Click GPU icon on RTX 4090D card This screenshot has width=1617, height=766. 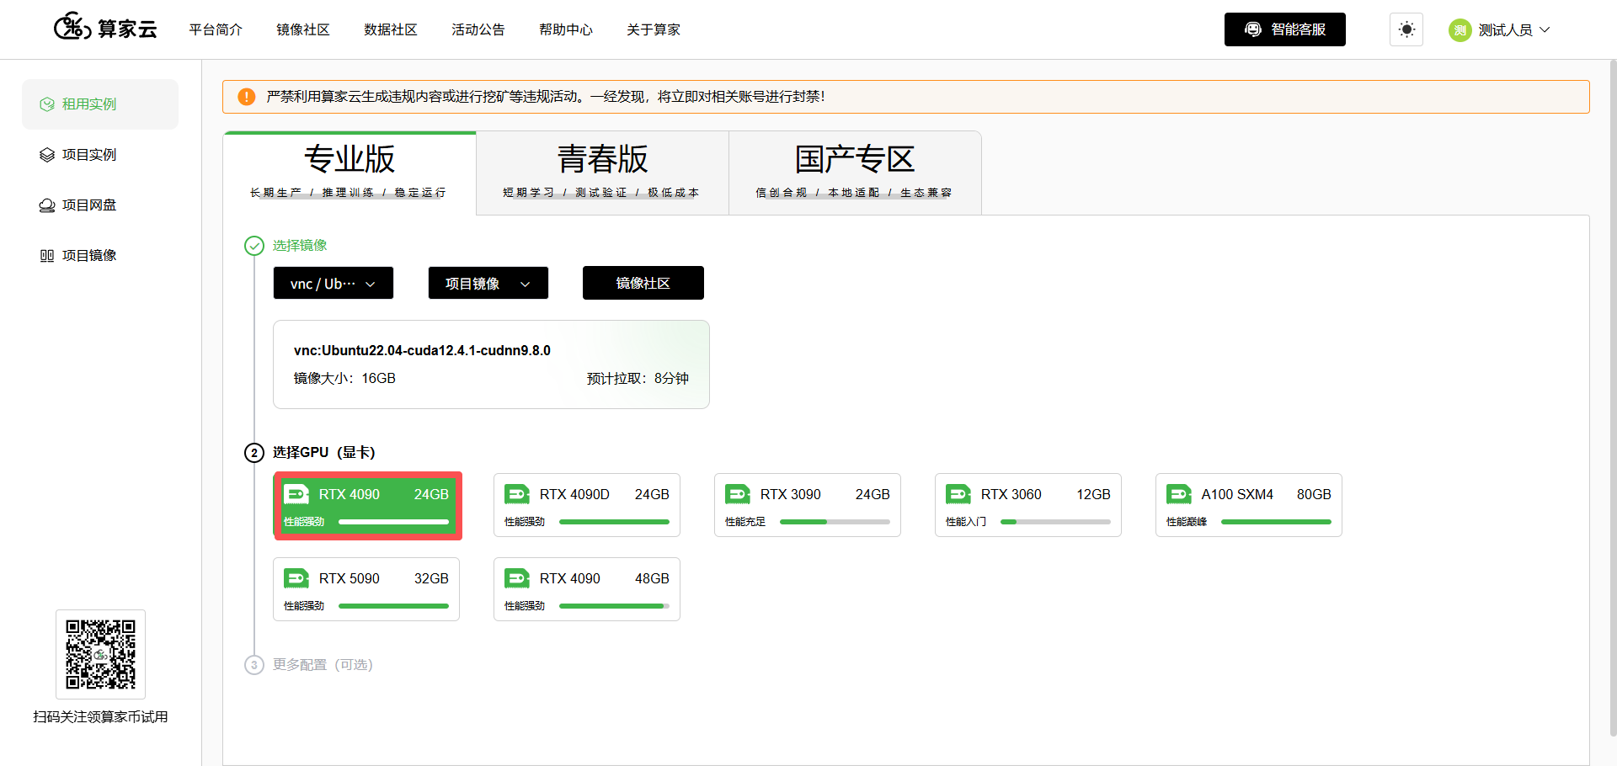[x=517, y=494]
